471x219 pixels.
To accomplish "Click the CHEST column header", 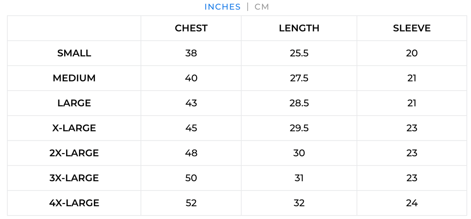I will (x=191, y=28).
